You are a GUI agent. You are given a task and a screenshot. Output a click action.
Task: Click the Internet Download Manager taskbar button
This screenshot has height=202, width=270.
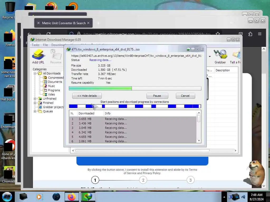point(88,197)
